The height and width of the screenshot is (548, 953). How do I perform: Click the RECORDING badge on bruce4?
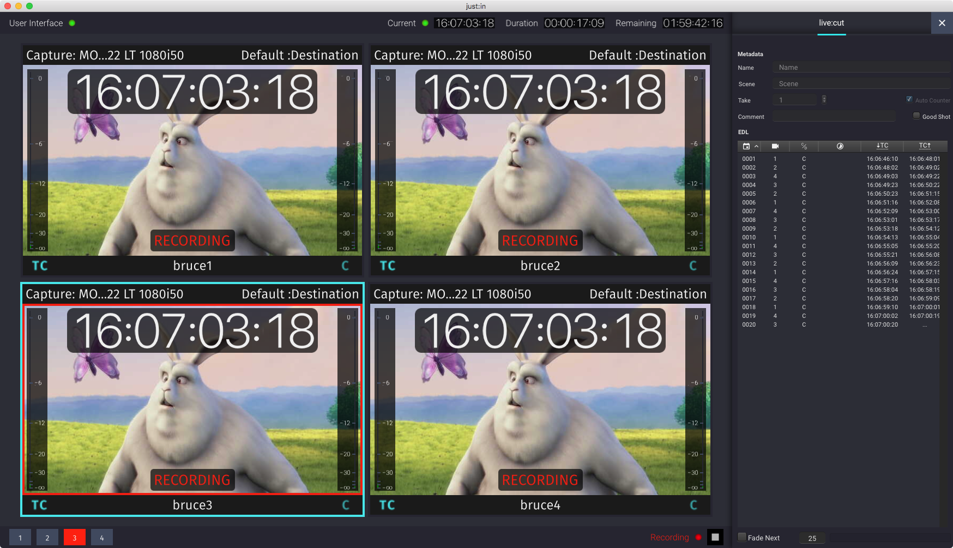540,480
